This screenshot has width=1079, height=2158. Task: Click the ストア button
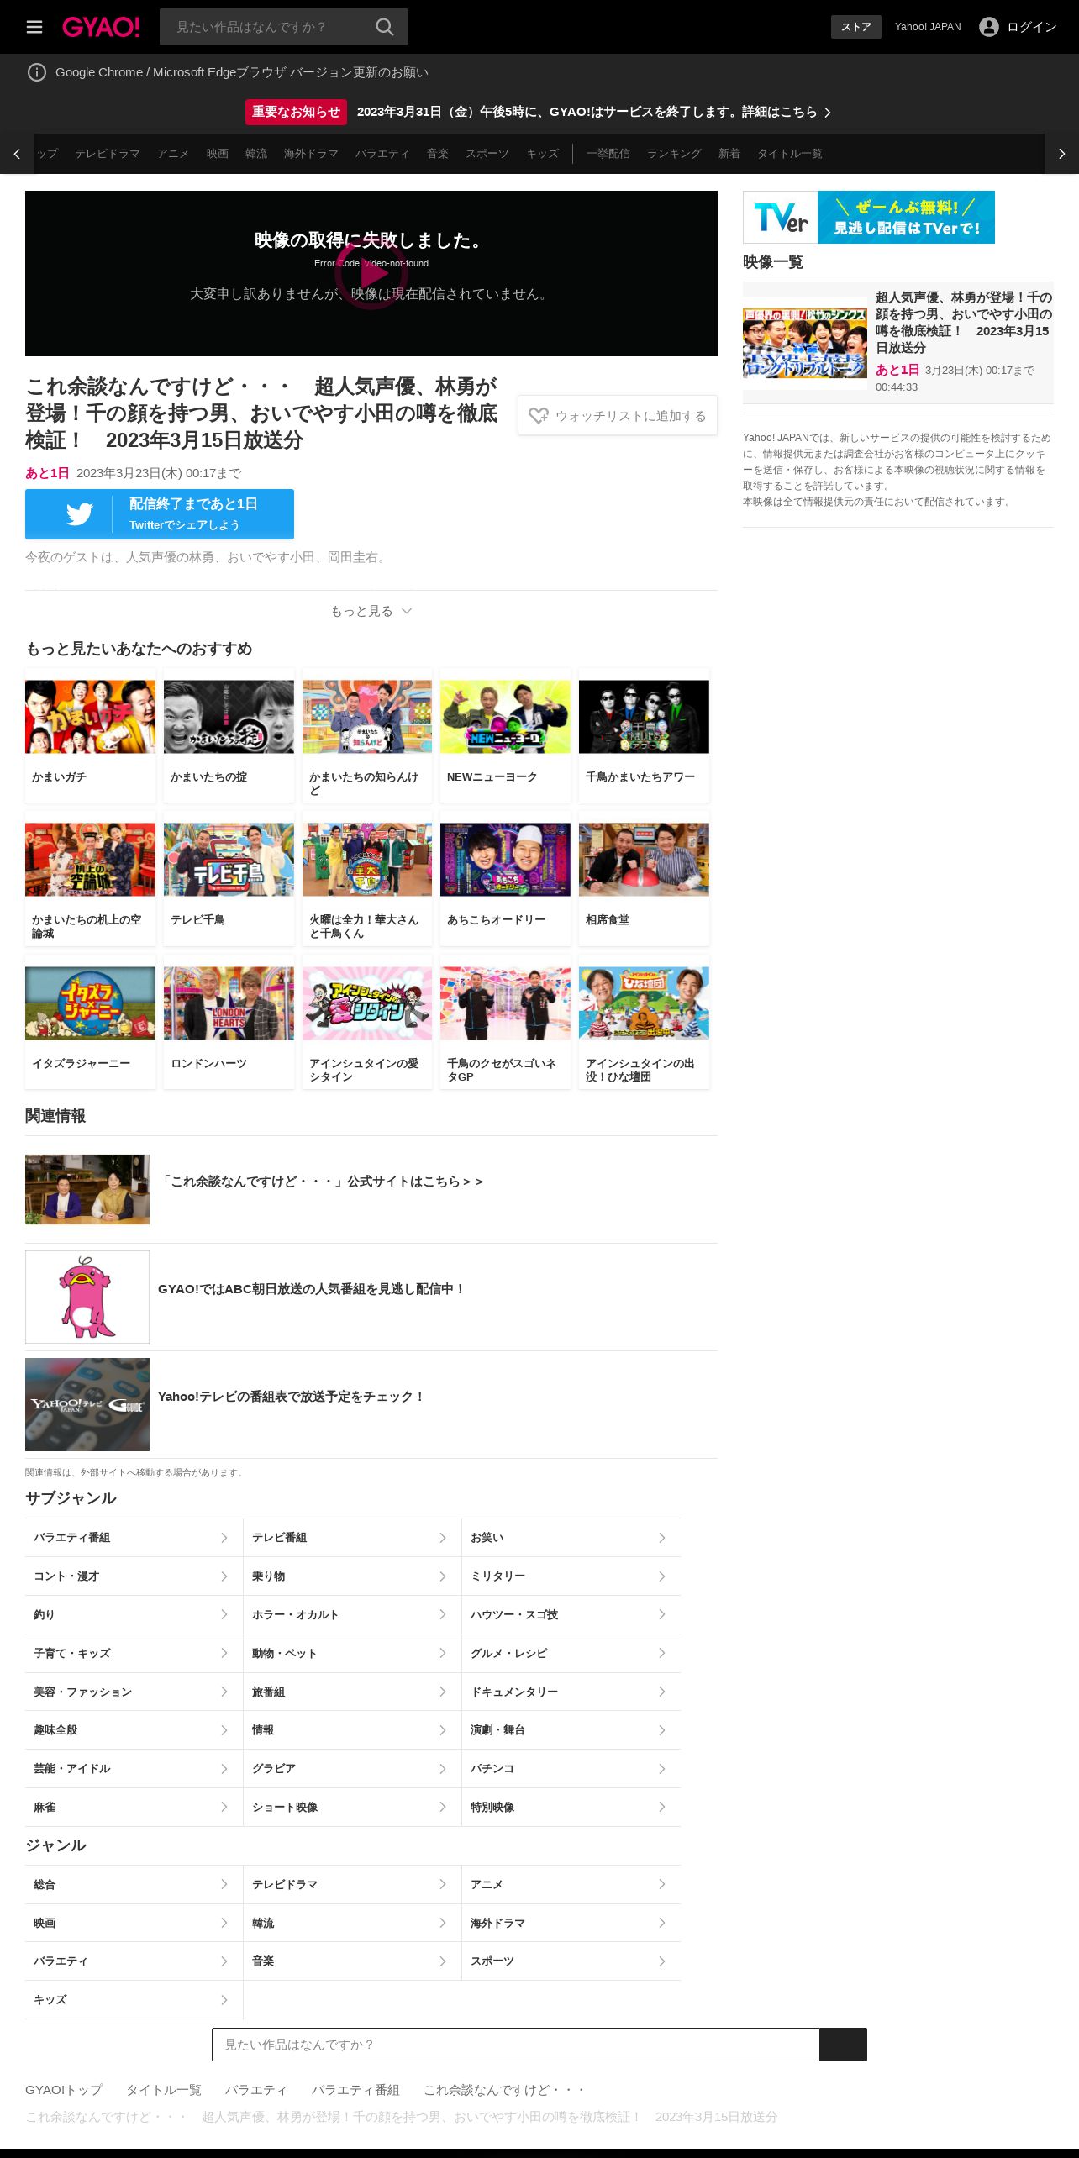[856, 27]
